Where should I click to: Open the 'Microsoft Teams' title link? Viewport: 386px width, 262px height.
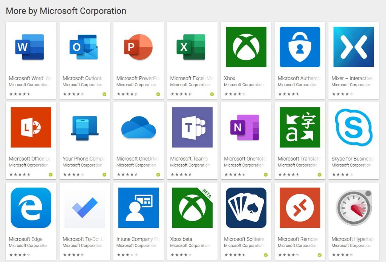click(189, 159)
